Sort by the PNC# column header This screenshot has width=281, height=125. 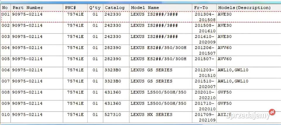pos(71,8)
